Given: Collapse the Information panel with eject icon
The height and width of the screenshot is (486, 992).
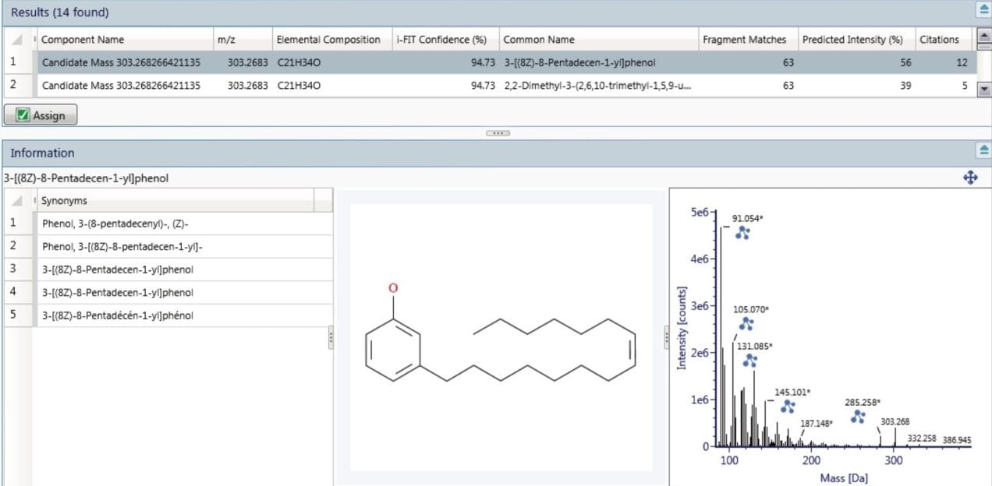Looking at the screenshot, I should coord(983,151).
